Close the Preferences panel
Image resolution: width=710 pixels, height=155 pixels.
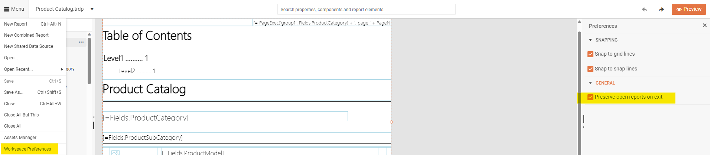(704, 25)
